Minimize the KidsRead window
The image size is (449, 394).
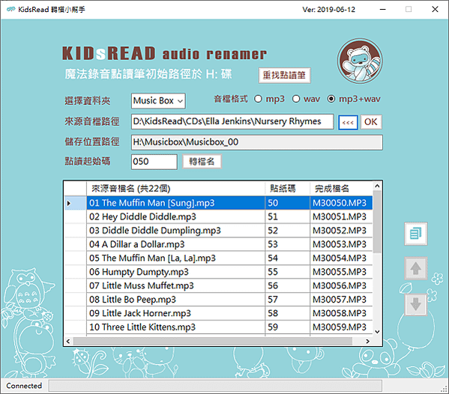click(382, 10)
